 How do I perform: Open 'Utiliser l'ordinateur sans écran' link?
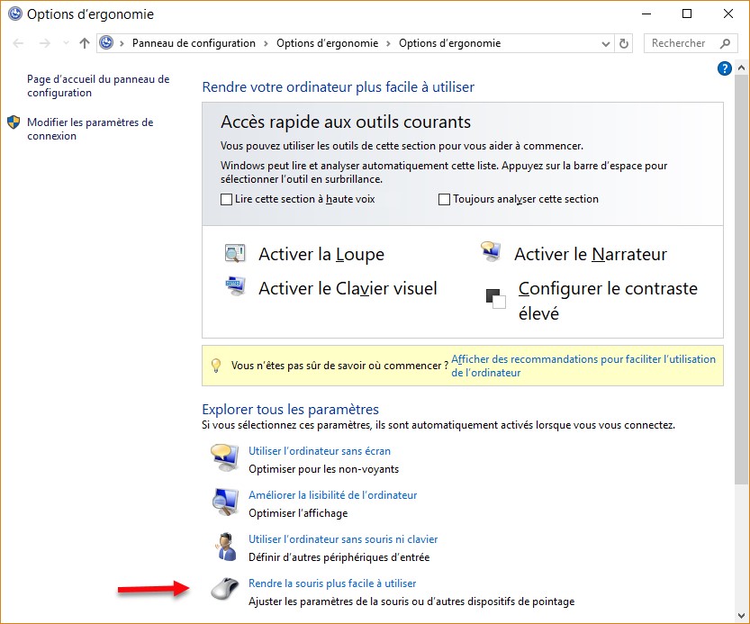pos(320,450)
